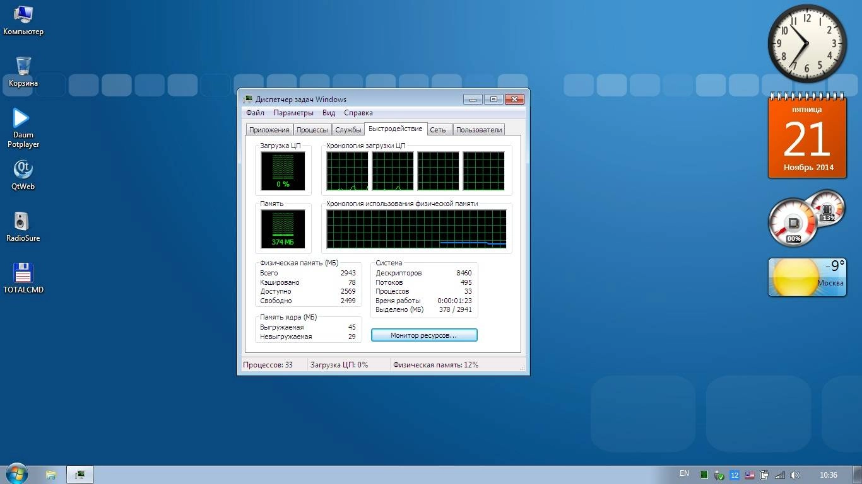
Task: Click the first CPU history graph
Action: [347, 171]
